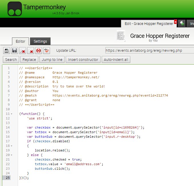Click line number 25 in the gutter
194x186 pixels.
point(8,178)
